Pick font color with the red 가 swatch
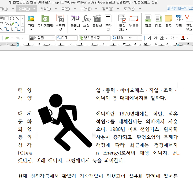Image resolution: width=193 pixels, height=178 pixels. pos(183,38)
